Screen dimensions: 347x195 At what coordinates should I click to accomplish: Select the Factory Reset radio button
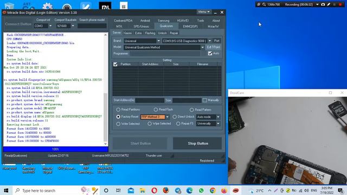118,116
